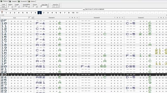Click the first empty position slot after 11
167x93 pixels.
coord(81,13)
